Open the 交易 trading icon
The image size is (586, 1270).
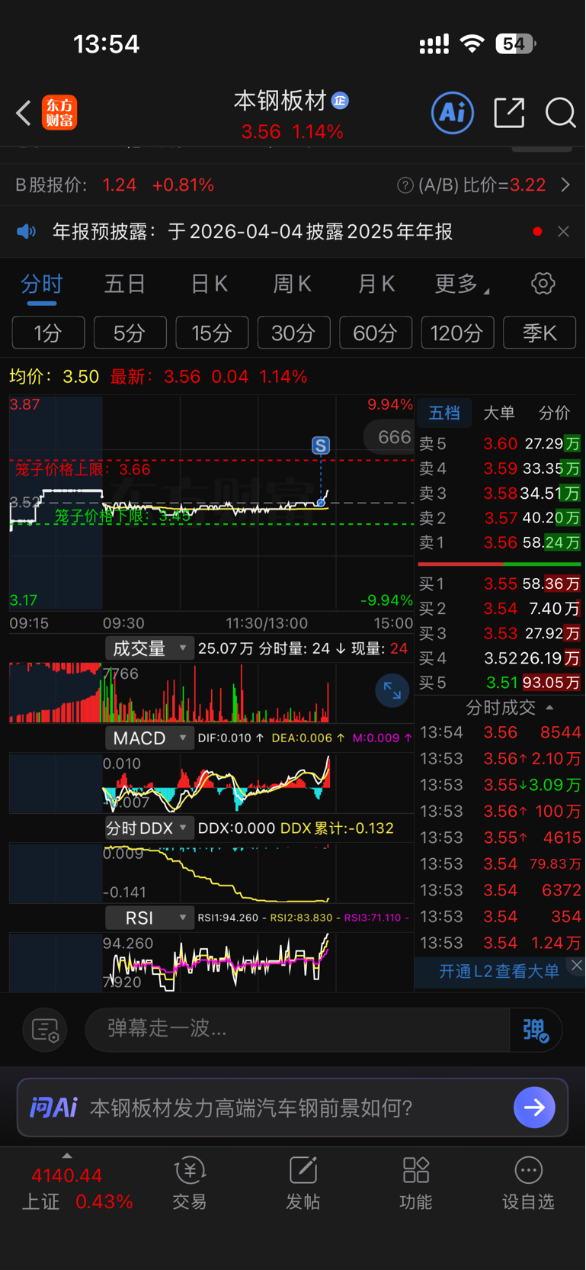190,1183
